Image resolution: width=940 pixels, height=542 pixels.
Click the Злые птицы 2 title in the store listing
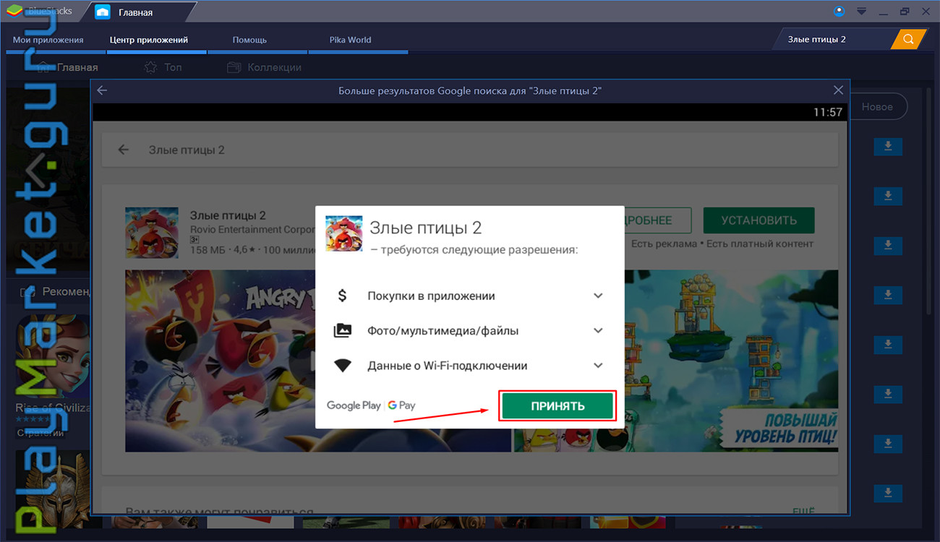pyautogui.click(x=228, y=215)
